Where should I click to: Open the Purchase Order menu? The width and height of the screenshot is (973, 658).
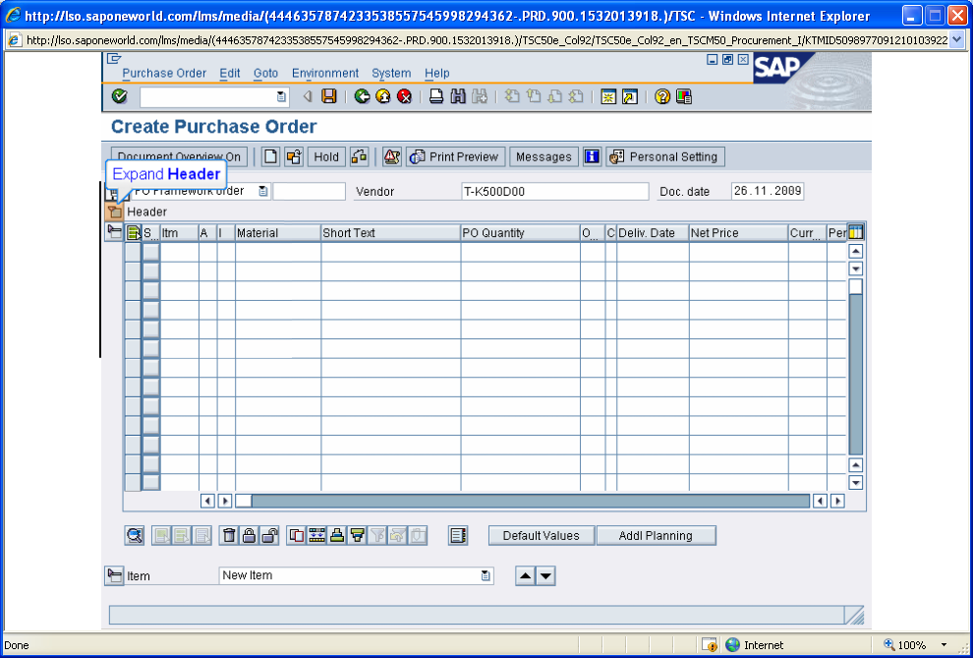pos(164,73)
